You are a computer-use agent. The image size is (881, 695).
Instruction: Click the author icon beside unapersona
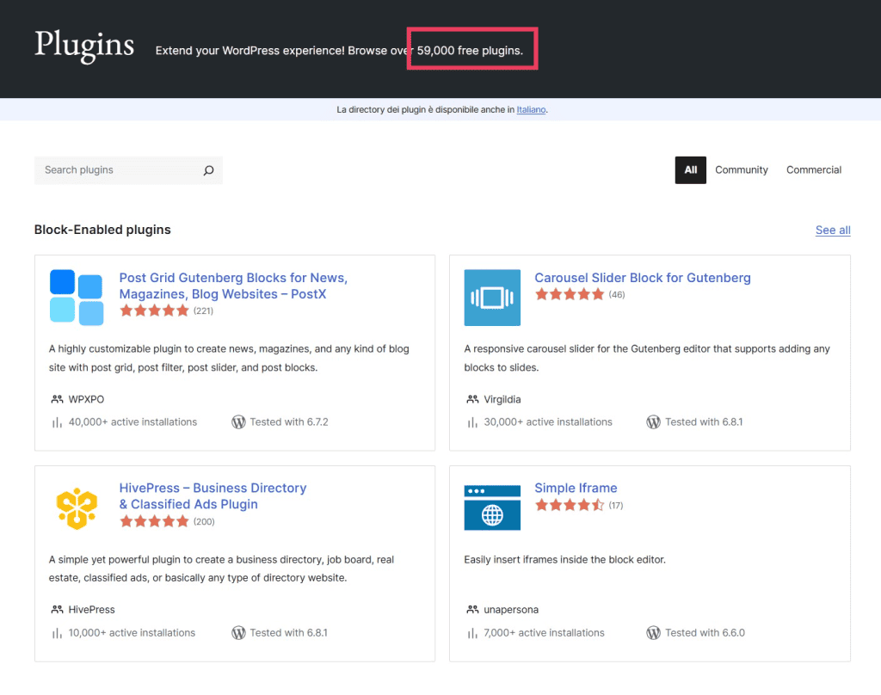pyautogui.click(x=472, y=610)
